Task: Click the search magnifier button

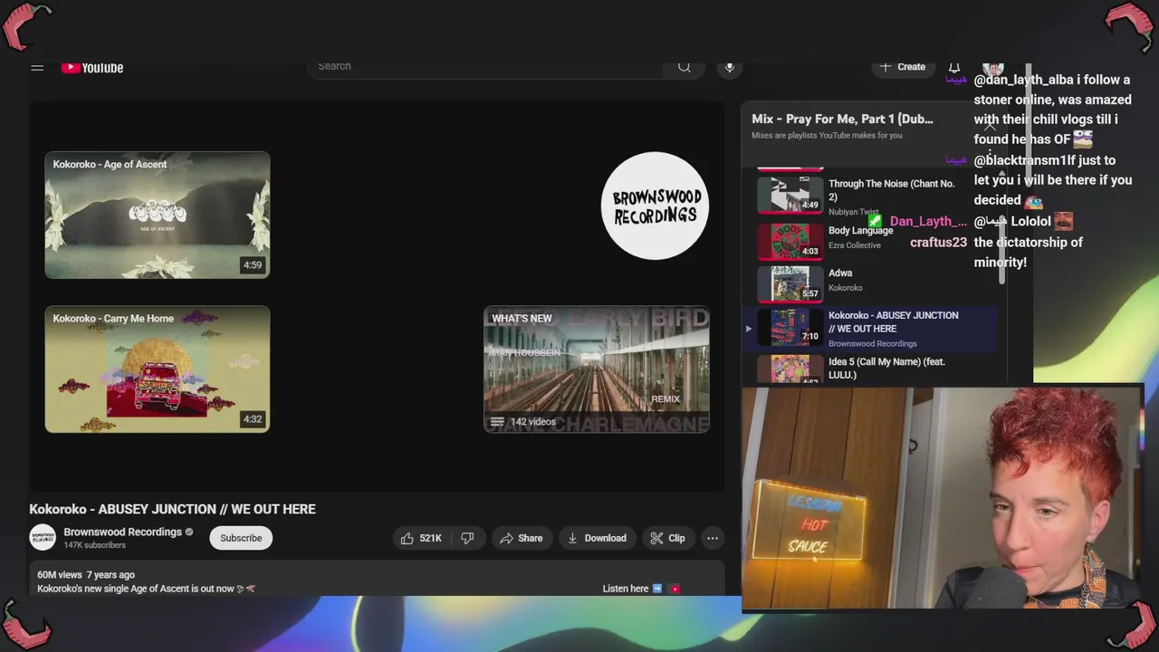Action: (x=685, y=66)
